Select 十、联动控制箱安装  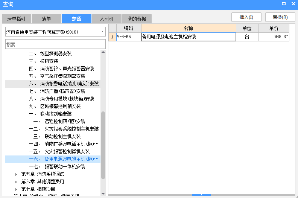[x=50, y=114]
